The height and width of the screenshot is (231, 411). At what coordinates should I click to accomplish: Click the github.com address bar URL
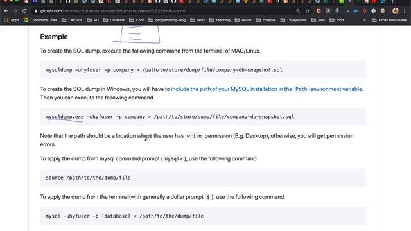[x=113, y=11]
